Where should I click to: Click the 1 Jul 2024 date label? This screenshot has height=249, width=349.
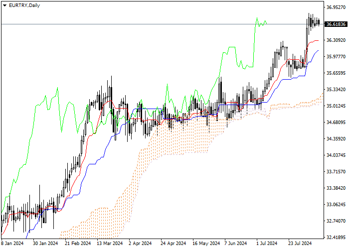click(x=267, y=244)
